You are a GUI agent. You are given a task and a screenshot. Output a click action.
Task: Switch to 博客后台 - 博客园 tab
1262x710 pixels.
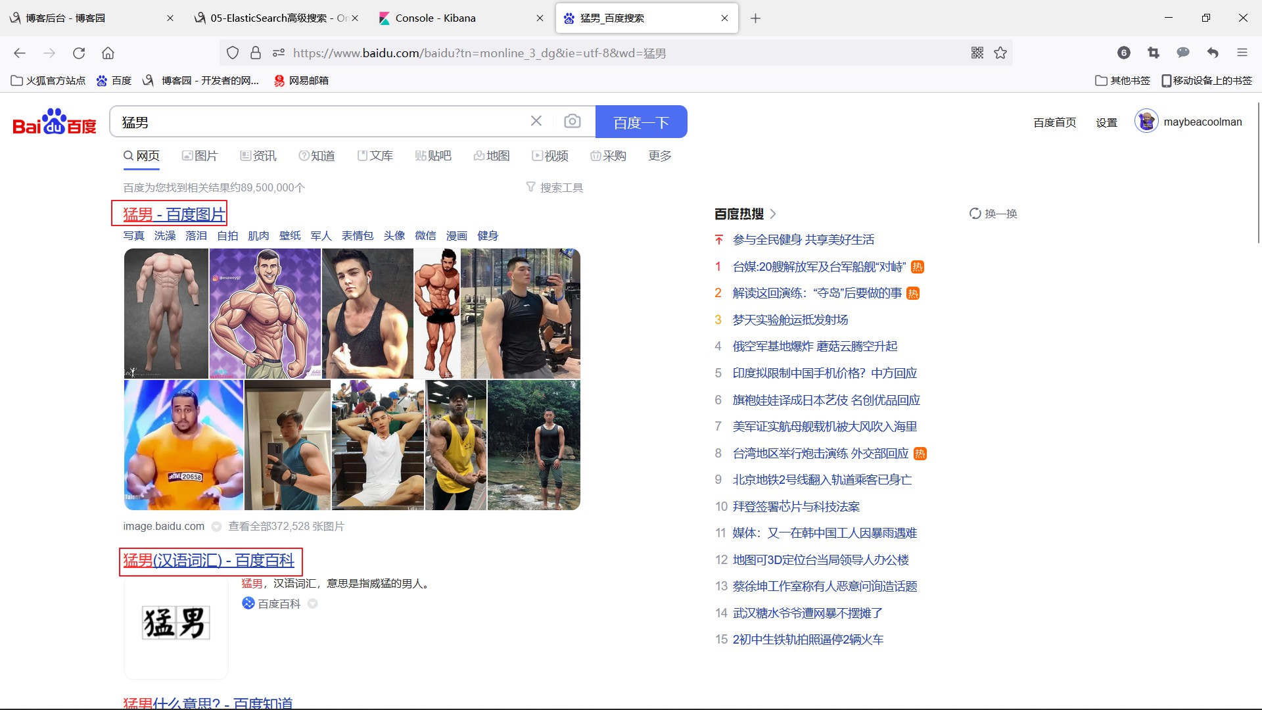click(90, 18)
